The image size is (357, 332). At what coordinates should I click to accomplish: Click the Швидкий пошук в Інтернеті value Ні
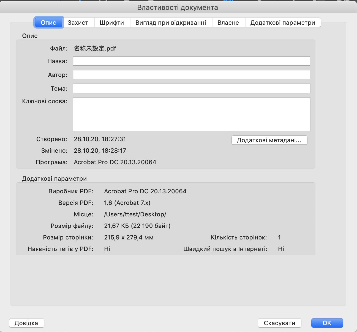281,249
